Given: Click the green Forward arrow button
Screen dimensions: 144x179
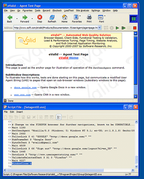Looking at the screenshot, I should pyautogui.click(x=25, y=17).
